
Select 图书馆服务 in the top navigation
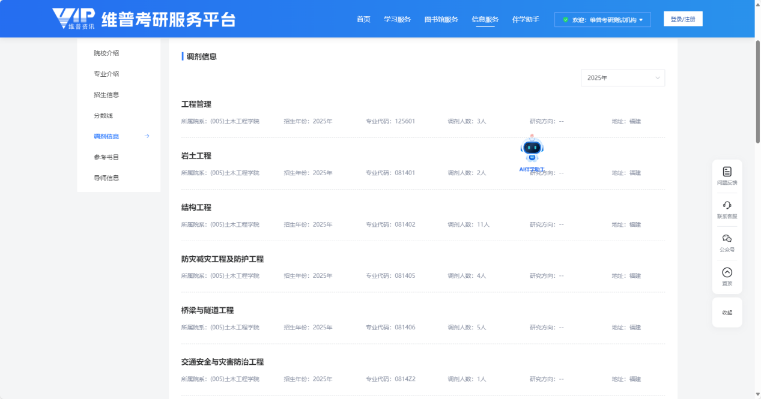point(441,19)
